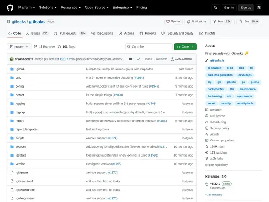Switch to the Security and quality tab
The height and width of the screenshot is (202, 269).
[x=177, y=33]
